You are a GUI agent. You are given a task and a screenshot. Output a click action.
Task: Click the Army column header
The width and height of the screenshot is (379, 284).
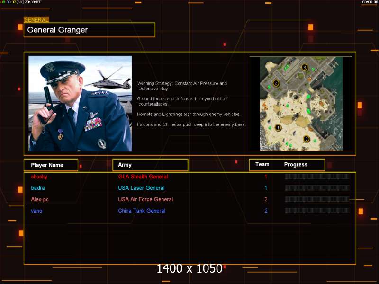tap(150, 165)
